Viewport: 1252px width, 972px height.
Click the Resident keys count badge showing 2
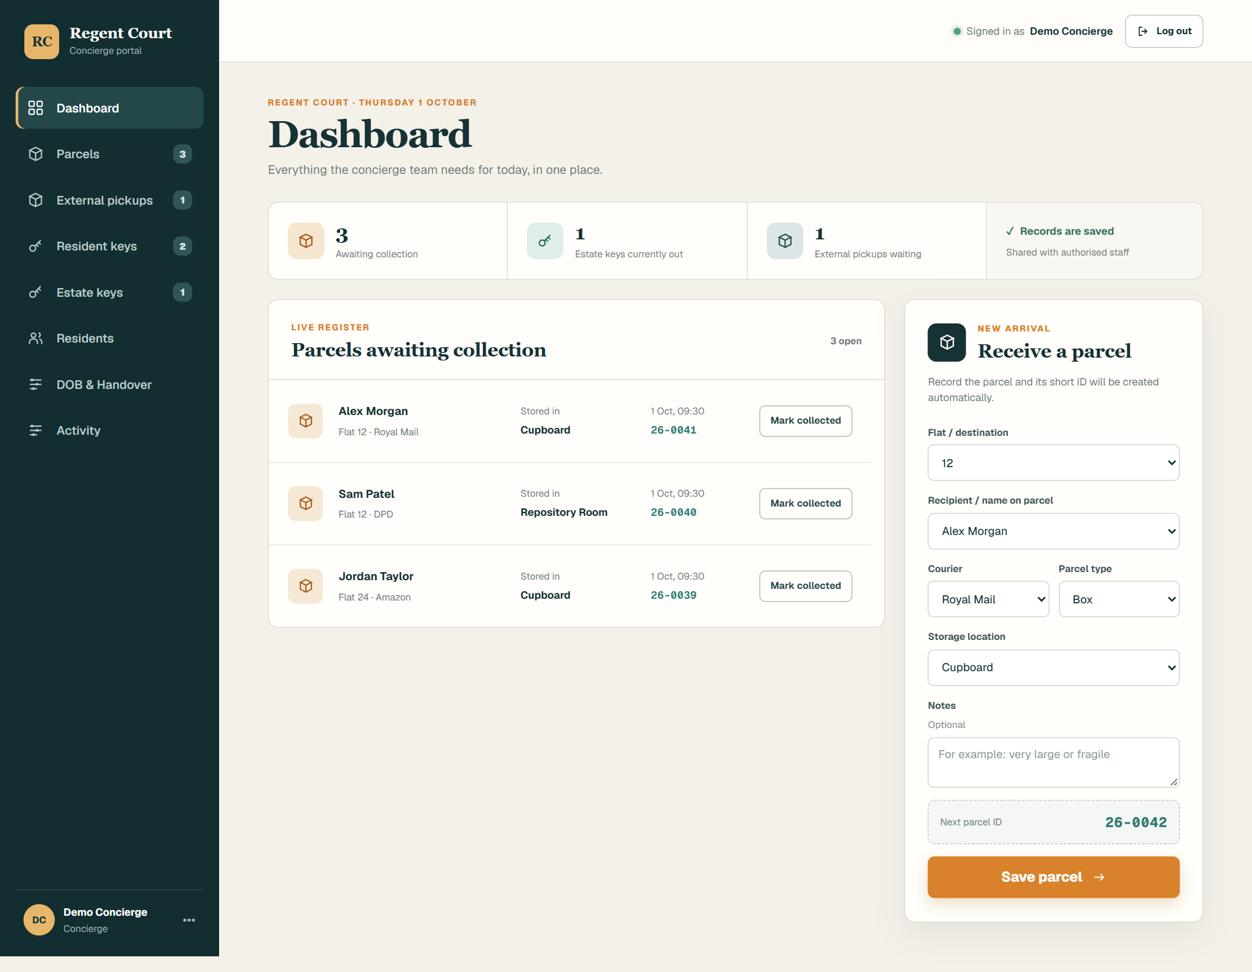[x=183, y=246]
